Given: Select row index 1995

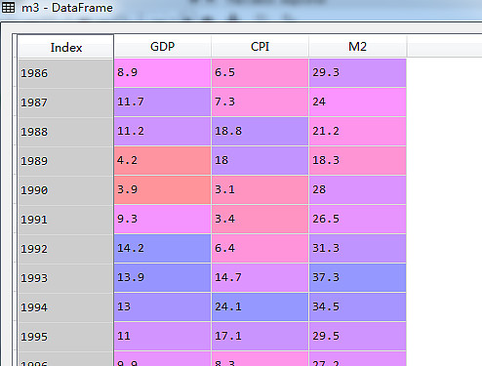Looking at the screenshot, I should pos(66,337).
